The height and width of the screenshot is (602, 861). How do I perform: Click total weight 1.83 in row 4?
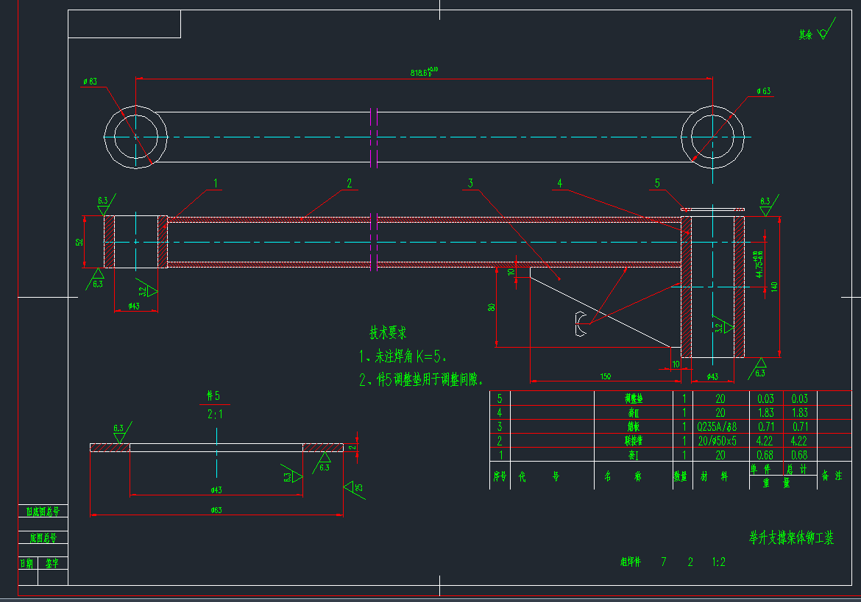click(799, 412)
